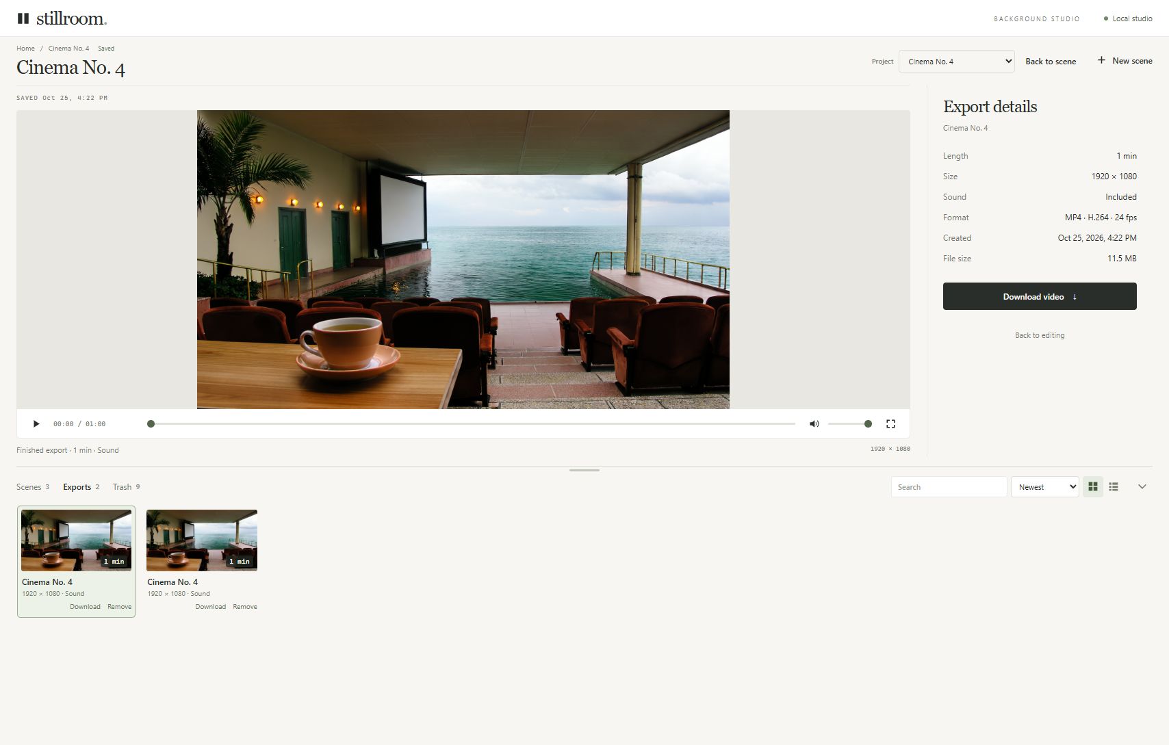Click the Download video button

(x=1040, y=296)
